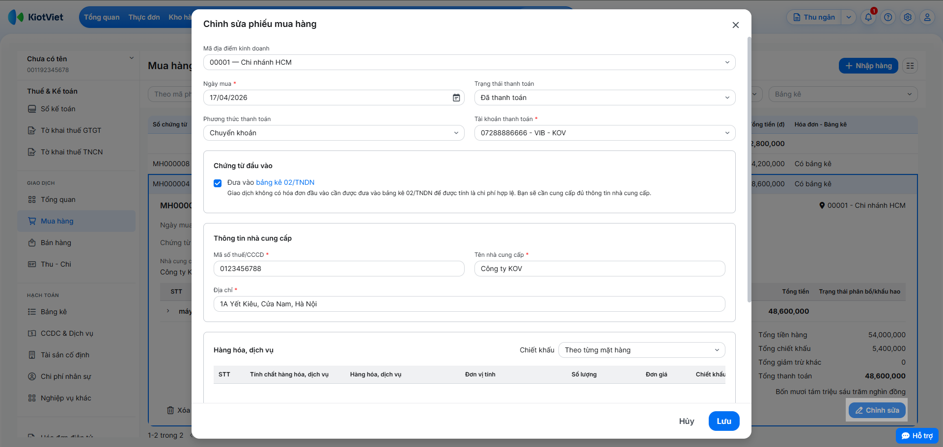The image size is (943, 447).
Task: Open Phương thức thanh toán dropdown
Action: pos(334,133)
